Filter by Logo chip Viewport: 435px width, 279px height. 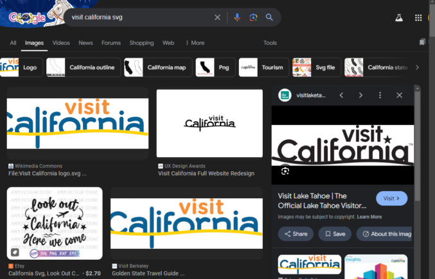[x=21, y=67]
